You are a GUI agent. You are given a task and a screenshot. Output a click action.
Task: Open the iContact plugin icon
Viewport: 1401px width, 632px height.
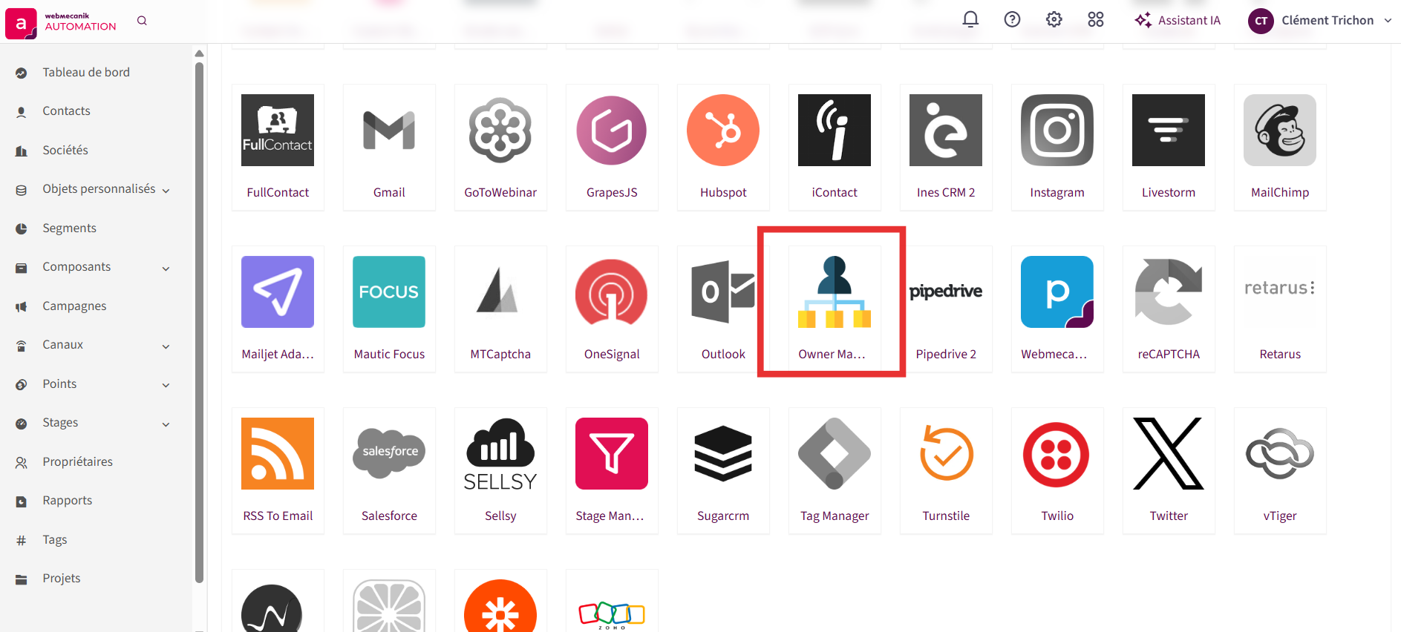point(835,131)
